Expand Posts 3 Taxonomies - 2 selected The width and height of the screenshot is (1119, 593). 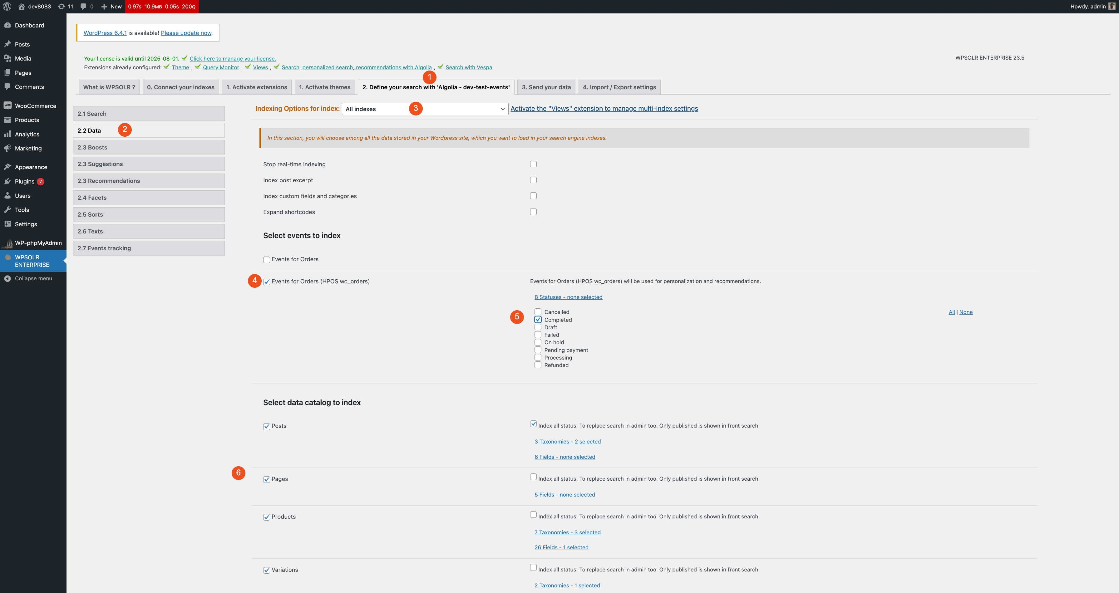pos(567,442)
